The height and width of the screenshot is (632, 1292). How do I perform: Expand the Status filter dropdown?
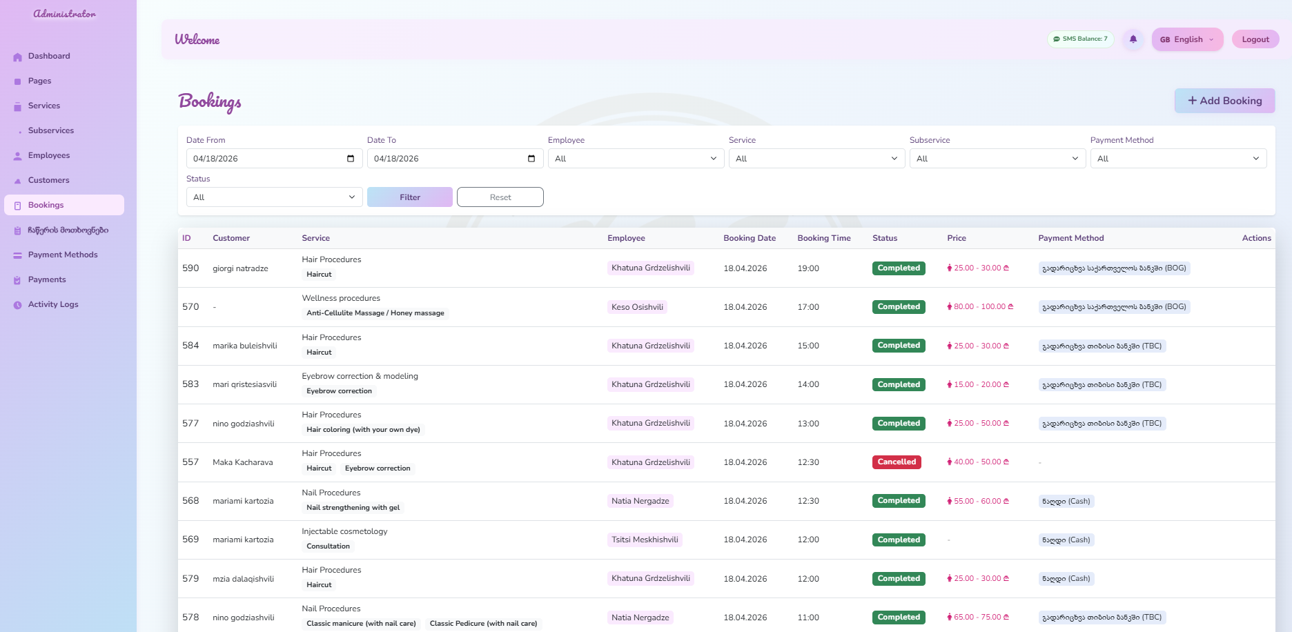pyautogui.click(x=274, y=197)
